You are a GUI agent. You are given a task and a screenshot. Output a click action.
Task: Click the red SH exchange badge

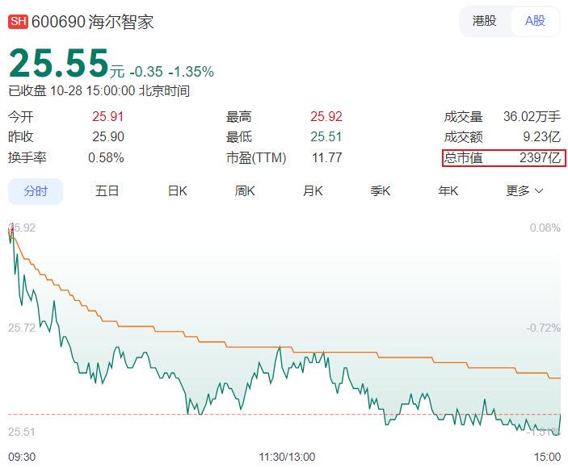point(19,22)
